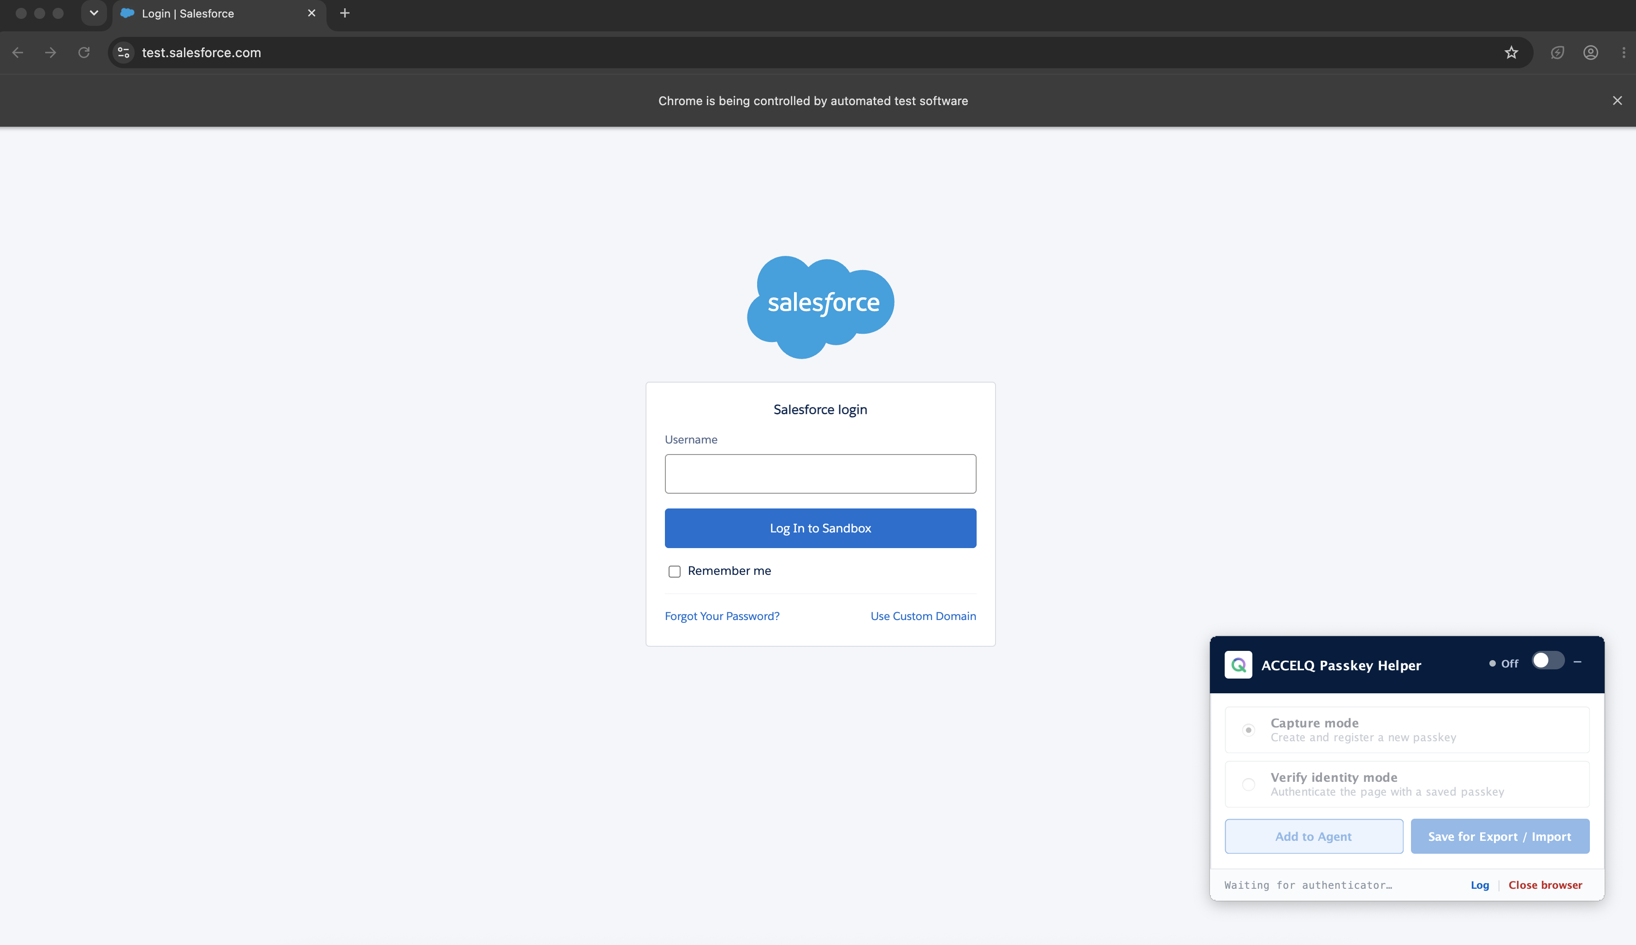Click the "ACCELQ Passkey Helper" title text
The width and height of the screenshot is (1636, 945).
pos(1341,665)
